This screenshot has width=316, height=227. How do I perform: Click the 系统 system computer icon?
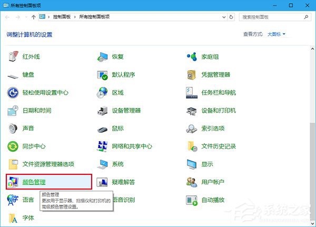tap(102, 164)
